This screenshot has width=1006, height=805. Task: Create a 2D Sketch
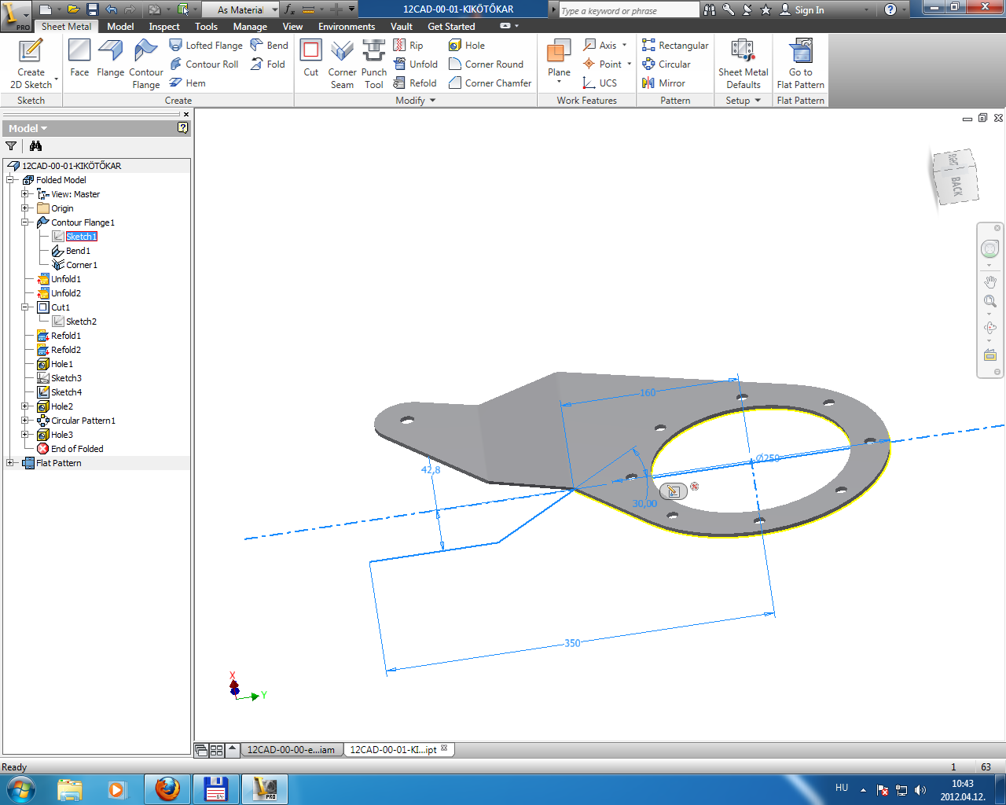tap(31, 64)
